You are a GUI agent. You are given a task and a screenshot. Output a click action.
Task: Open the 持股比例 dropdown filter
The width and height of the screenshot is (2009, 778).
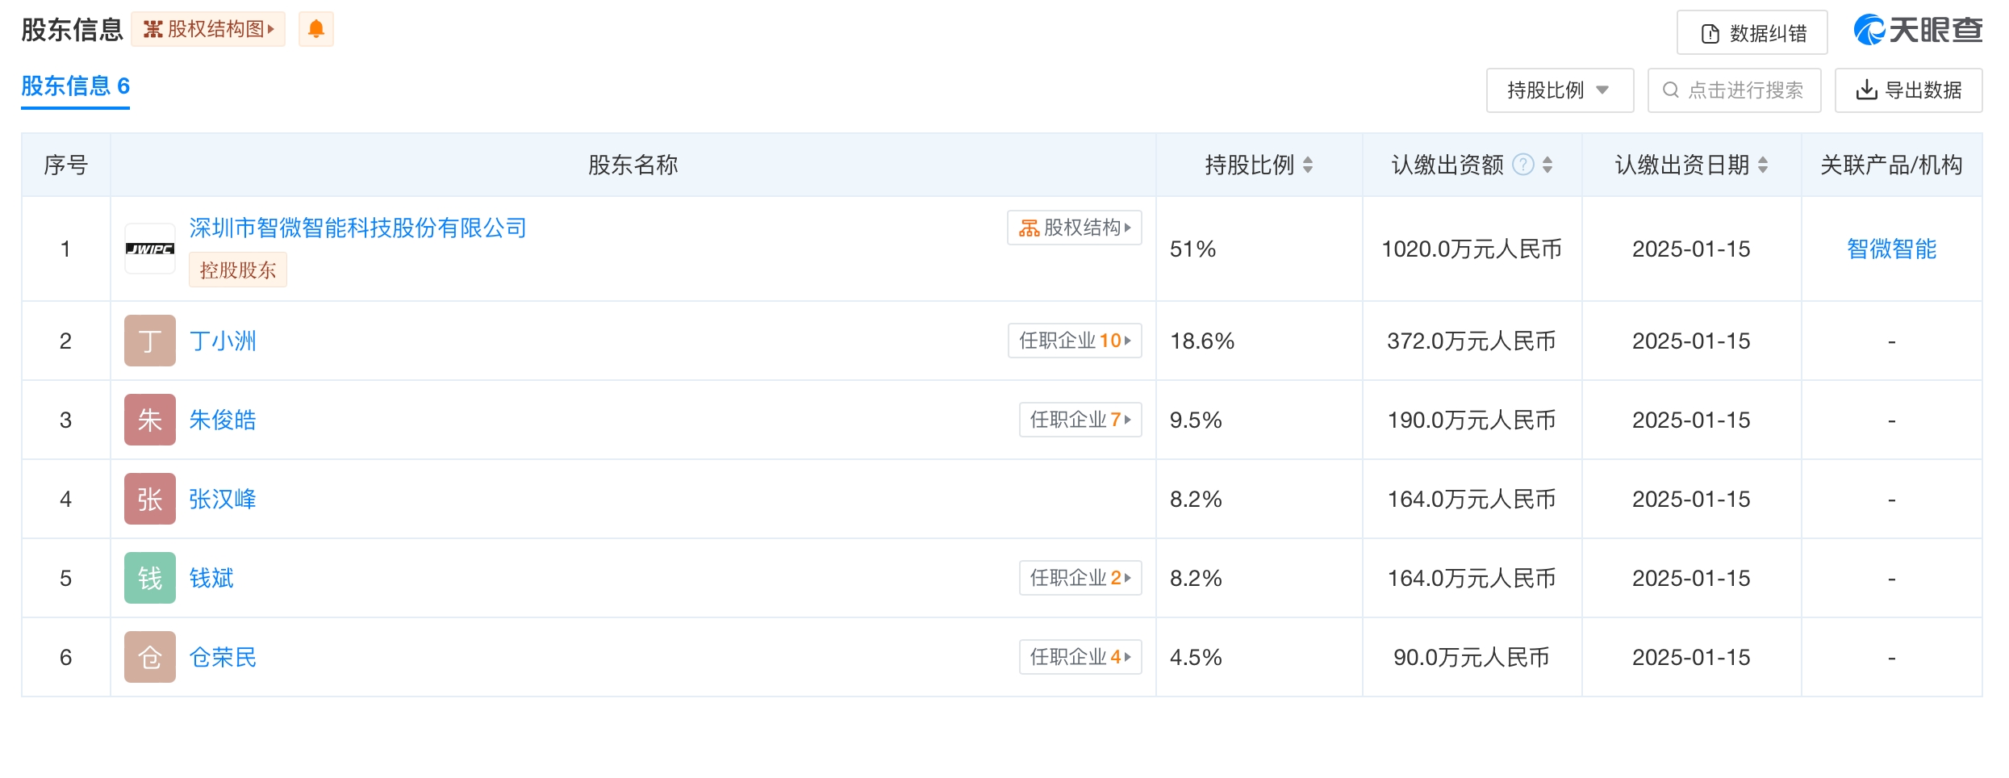click(1559, 90)
